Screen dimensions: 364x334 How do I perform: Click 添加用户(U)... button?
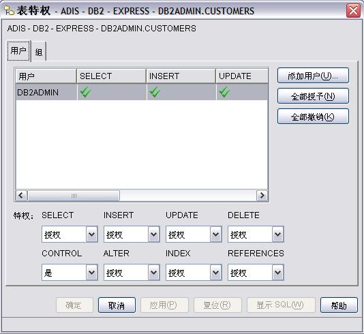click(313, 76)
